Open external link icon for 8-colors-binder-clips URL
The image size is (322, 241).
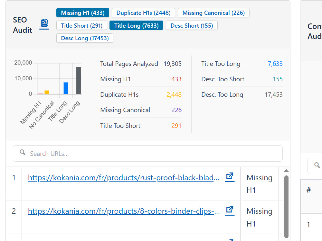(x=230, y=210)
